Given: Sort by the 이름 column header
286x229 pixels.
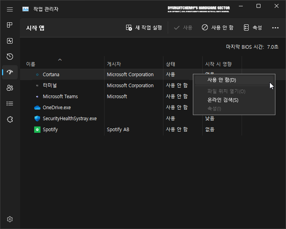Looking at the screenshot, I should (31, 64).
